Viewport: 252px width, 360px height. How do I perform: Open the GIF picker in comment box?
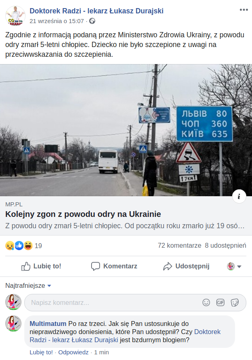pos(220,302)
